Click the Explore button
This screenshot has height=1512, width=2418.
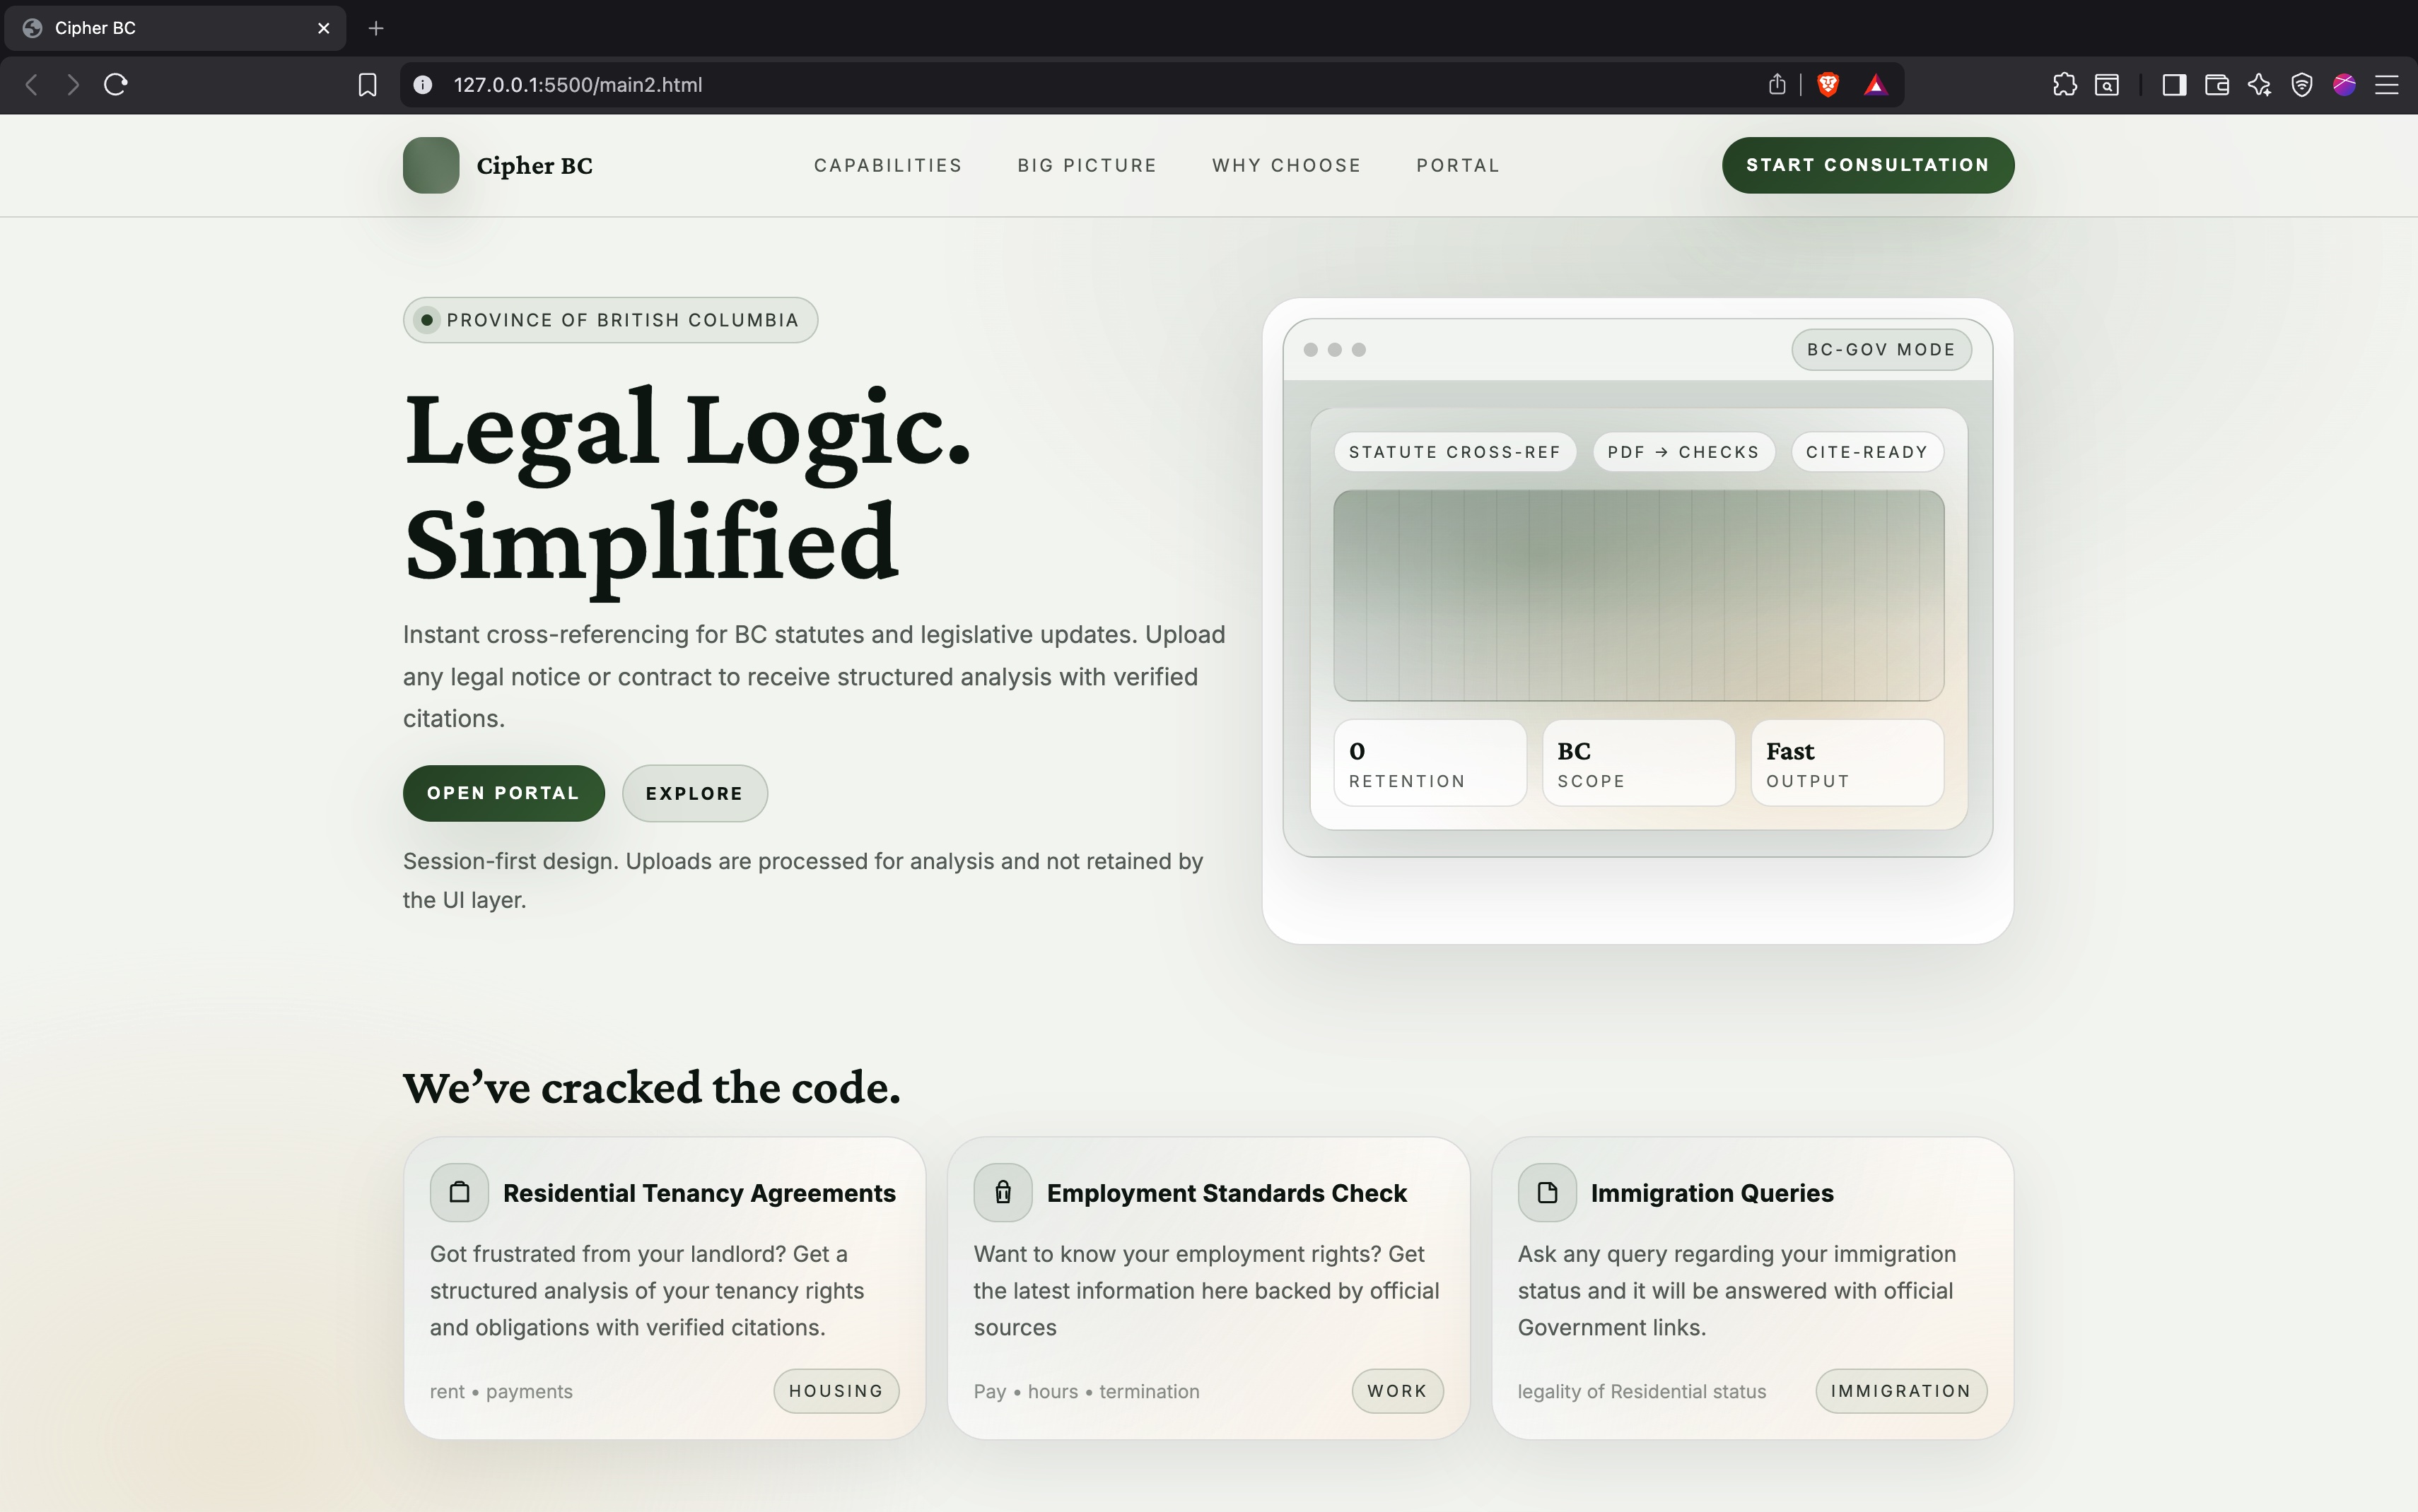694,793
